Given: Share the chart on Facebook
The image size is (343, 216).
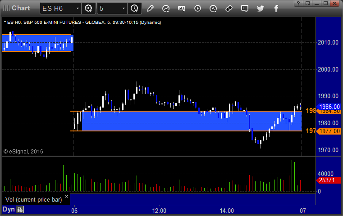Looking at the screenshot, I should pyautogui.click(x=276, y=9).
